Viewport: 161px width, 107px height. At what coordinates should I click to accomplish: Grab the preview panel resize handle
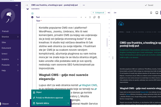pos(113,58)
